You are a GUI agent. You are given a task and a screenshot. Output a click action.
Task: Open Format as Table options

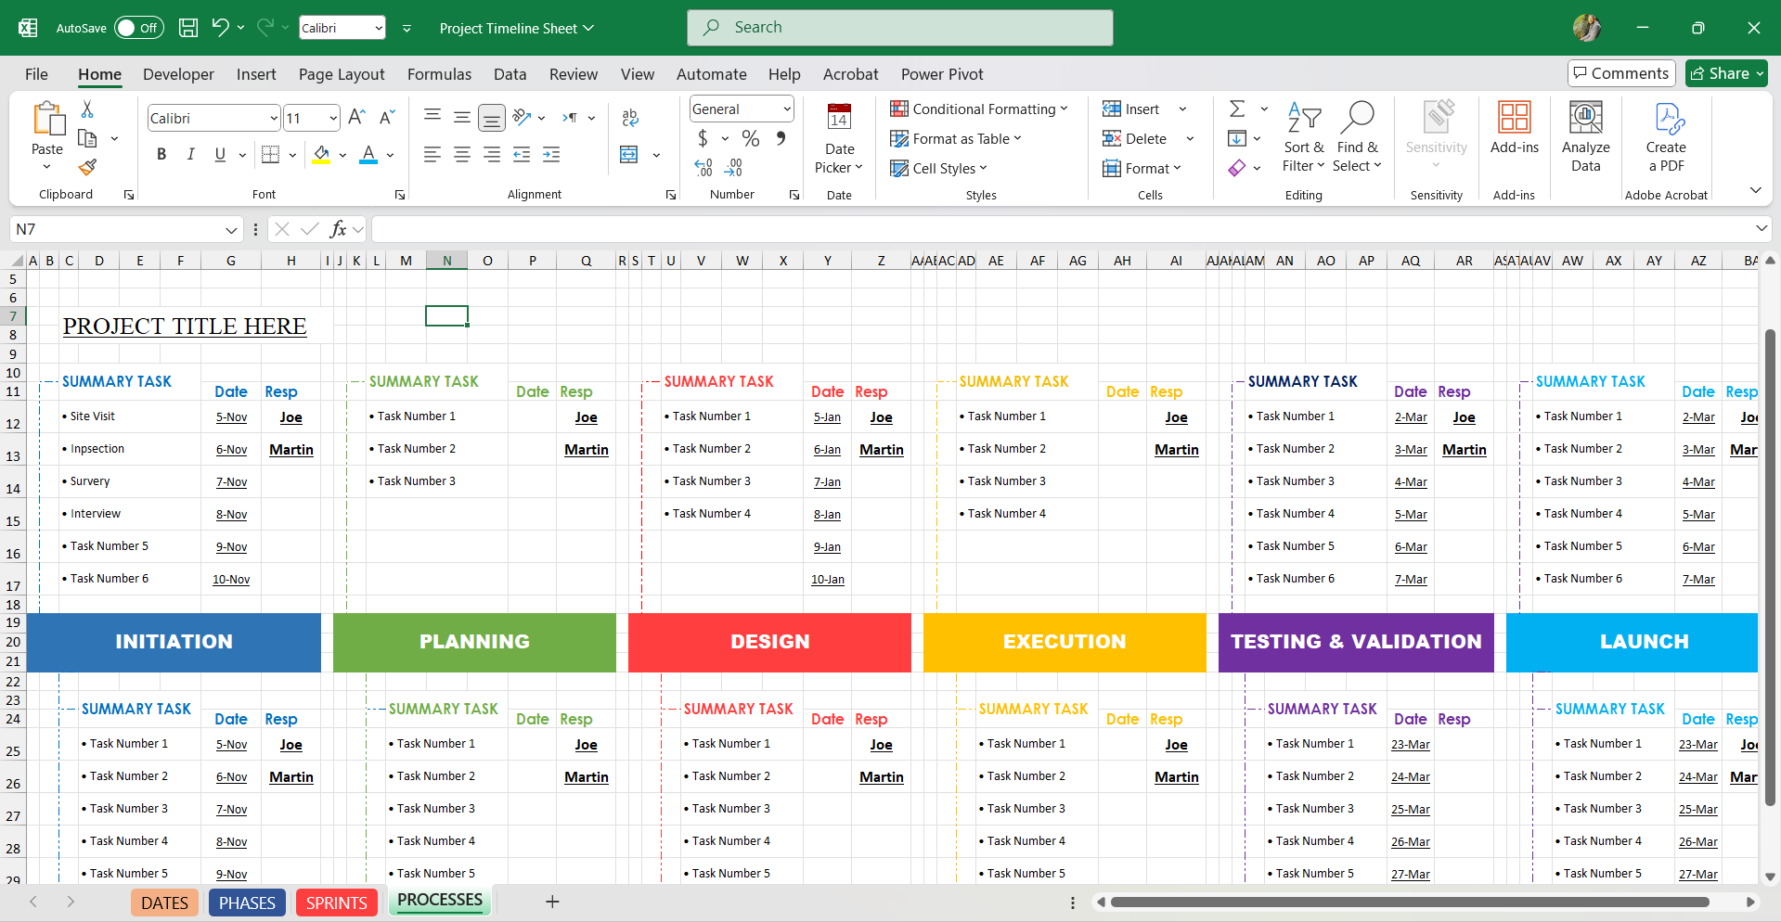coord(955,138)
